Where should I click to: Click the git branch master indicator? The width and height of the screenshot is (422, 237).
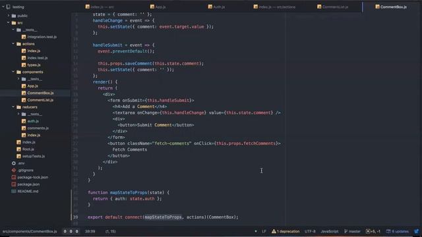[x=352, y=231]
